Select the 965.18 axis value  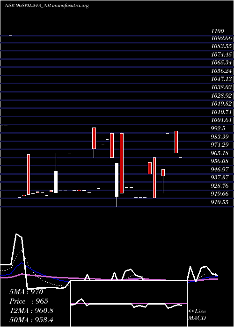tap(220, 153)
